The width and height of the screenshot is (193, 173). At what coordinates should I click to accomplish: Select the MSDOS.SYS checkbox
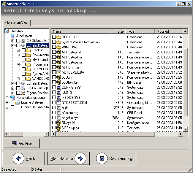[54, 97]
